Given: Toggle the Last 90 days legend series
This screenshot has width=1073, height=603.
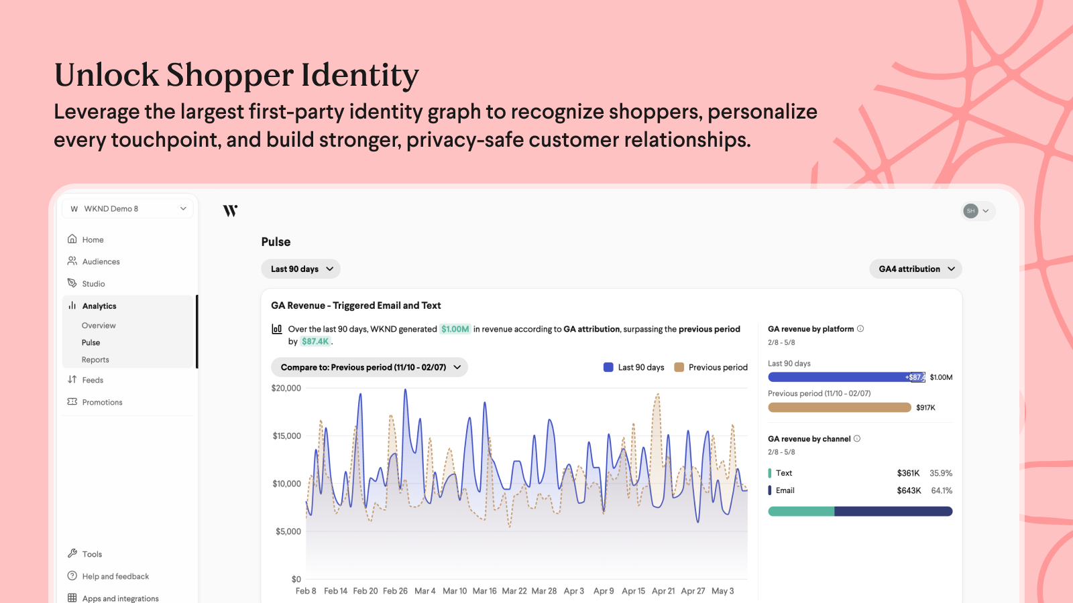Looking at the screenshot, I should [634, 367].
